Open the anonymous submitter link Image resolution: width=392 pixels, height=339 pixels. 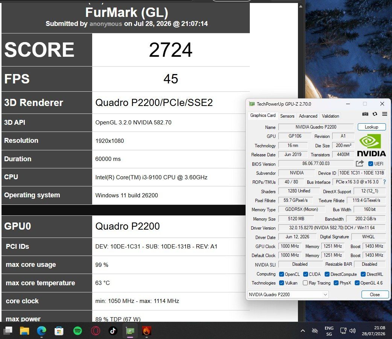coord(106,24)
